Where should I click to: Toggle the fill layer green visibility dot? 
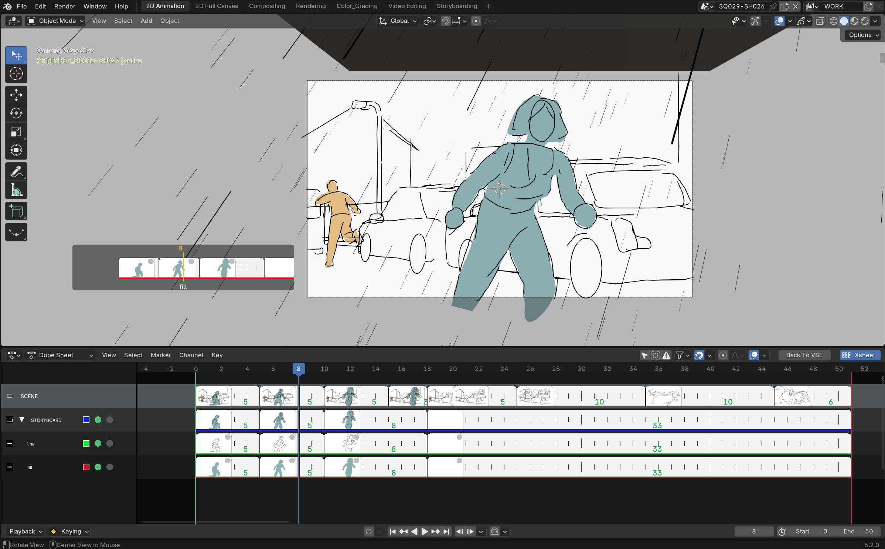pyautogui.click(x=98, y=467)
